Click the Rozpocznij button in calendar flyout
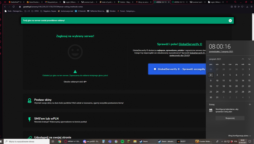 coord(230,118)
